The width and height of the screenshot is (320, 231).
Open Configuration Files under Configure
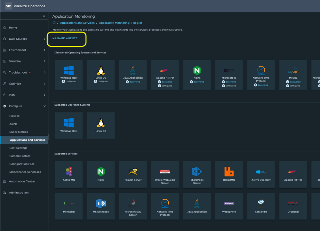(22, 164)
